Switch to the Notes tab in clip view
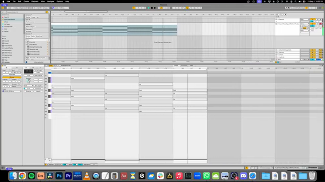Viewport: 325px width, 182px height. point(176,66)
